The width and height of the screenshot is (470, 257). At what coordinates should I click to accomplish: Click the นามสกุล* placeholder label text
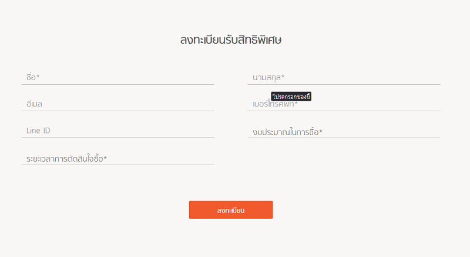[x=268, y=77]
